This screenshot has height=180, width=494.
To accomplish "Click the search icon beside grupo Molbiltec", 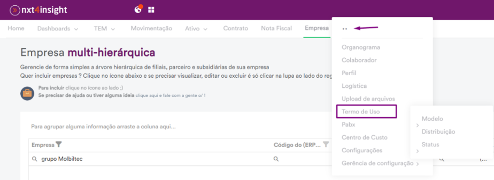I will (35, 159).
